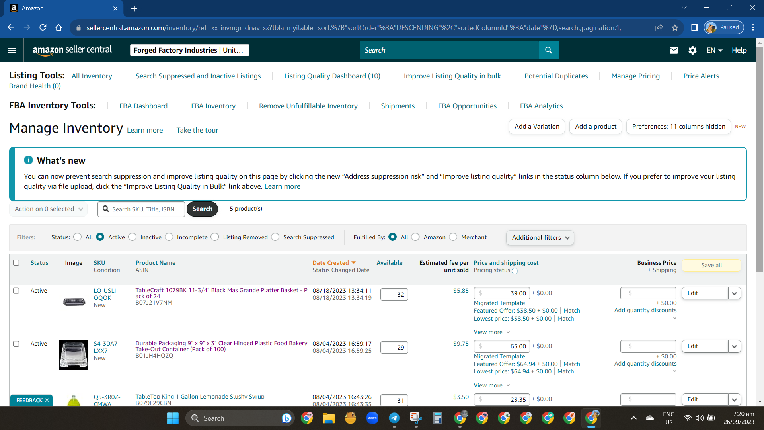Viewport: 764px width, 430px height.
Task: Filter Fulfilled By Merchant
Action: click(x=453, y=237)
